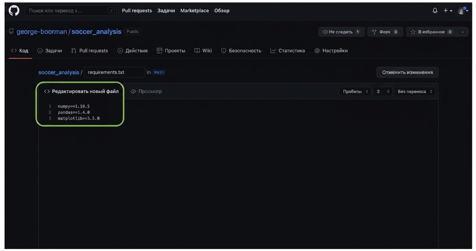476x251 pixels.
Task: Open Обзор in top navigation
Action: 222,11
